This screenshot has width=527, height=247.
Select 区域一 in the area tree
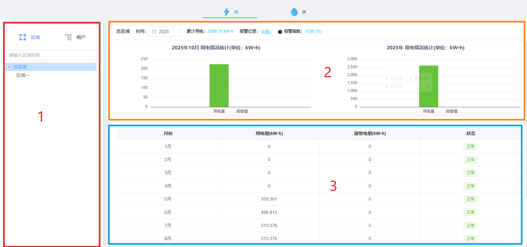point(23,75)
